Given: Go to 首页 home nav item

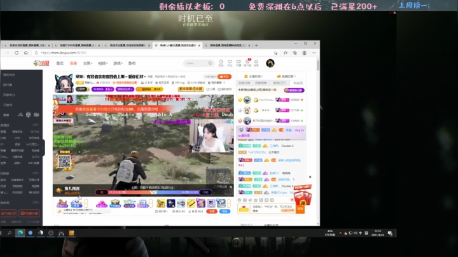Looking at the screenshot, I should [x=60, y=63].
